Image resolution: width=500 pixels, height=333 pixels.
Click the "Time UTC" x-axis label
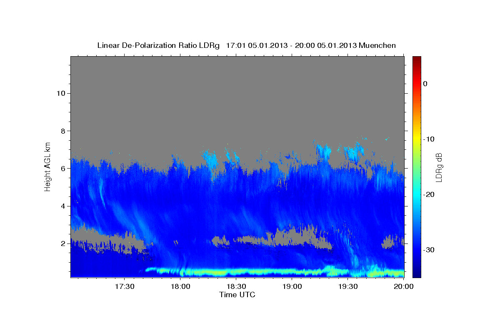tap(237, 295)
